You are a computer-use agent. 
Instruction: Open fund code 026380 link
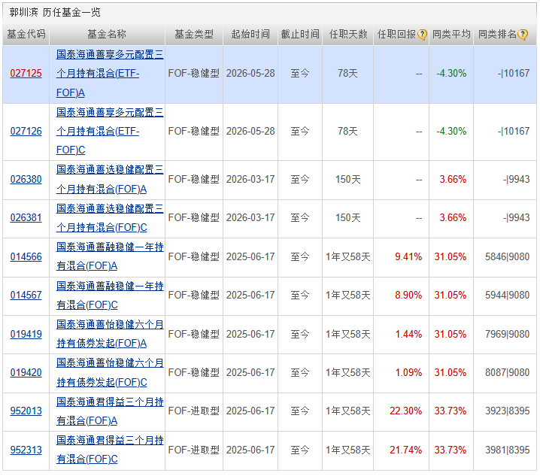coord(26,180)
